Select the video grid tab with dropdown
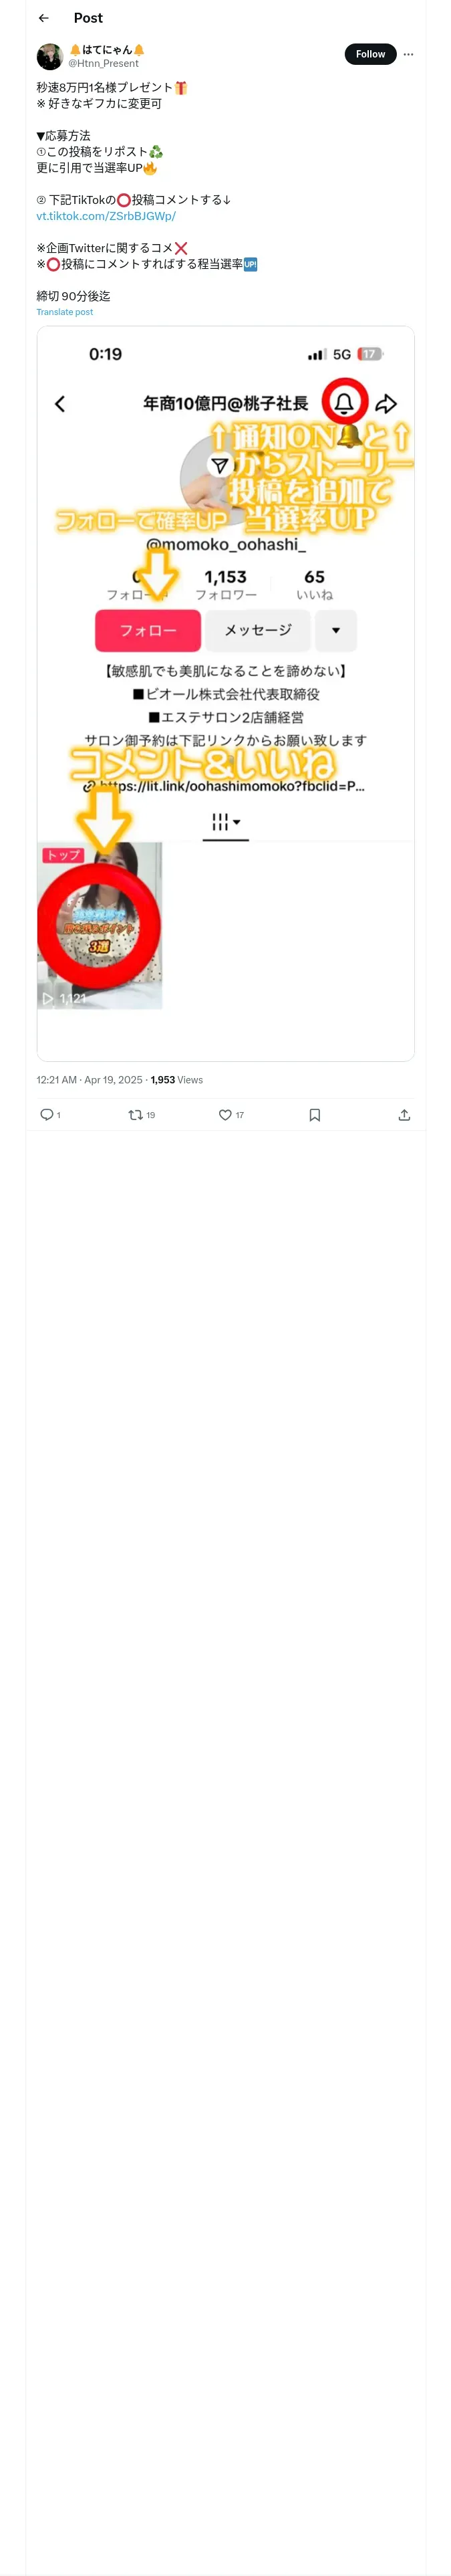 click(226, 822)
